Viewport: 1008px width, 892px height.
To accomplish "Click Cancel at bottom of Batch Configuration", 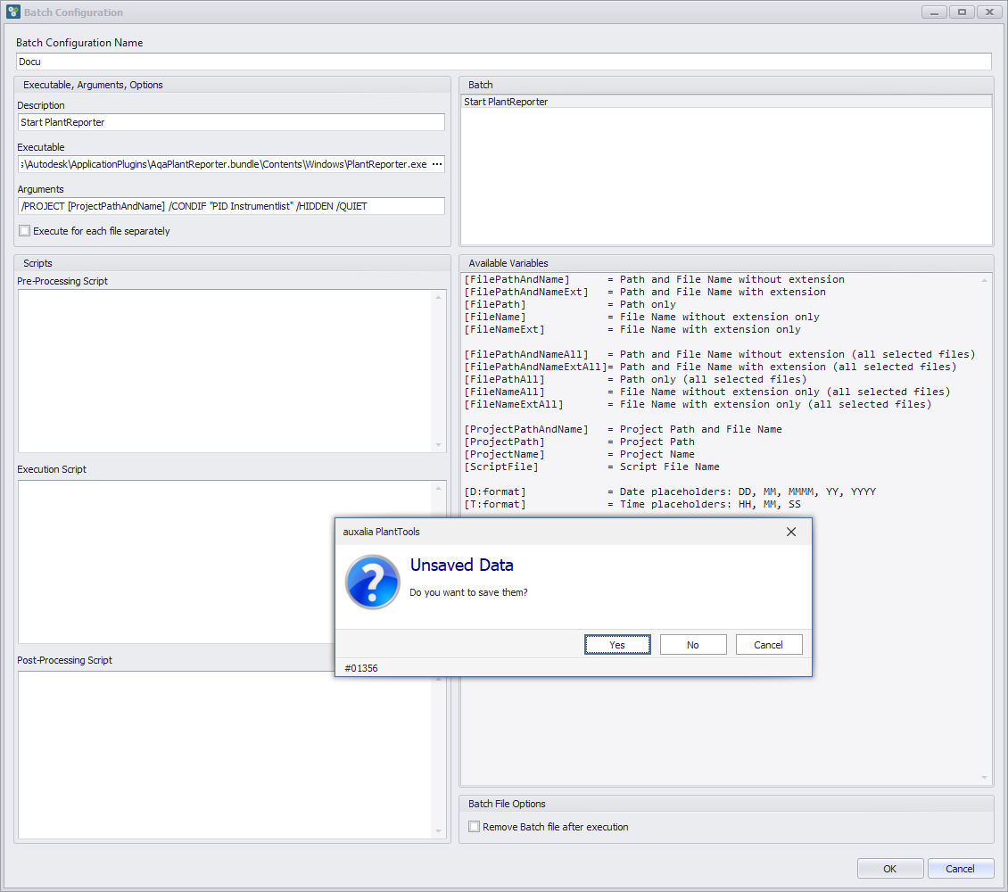I will (x=960, y=869).
